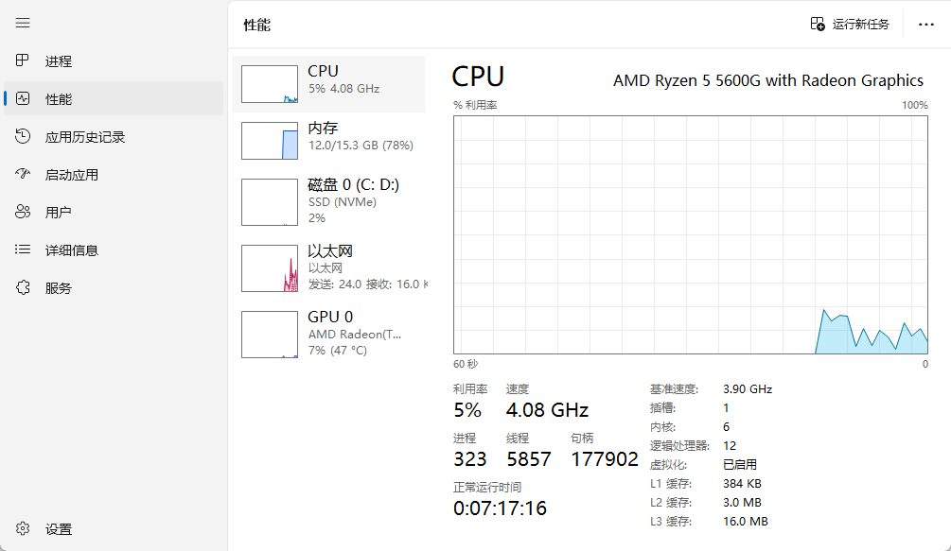951x551 pixels.
Task: Open the 进程 (Processes) page icon
Action: (23, 61)
